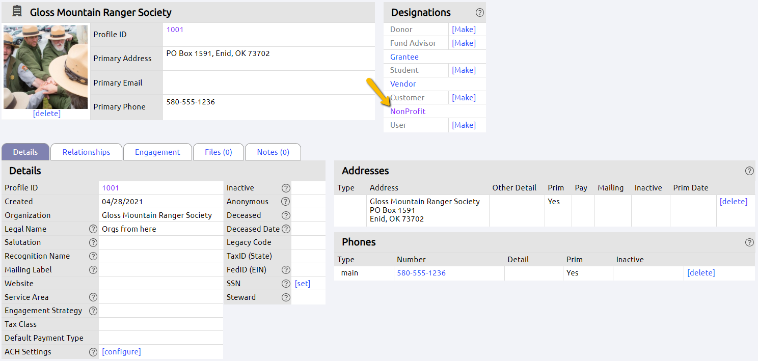The width and height of the screenshot is (758, 361).
Task: Open the Grantee designation
Action: 404,57
